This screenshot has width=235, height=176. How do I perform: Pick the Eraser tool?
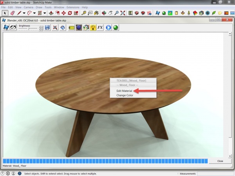point(12,13)
